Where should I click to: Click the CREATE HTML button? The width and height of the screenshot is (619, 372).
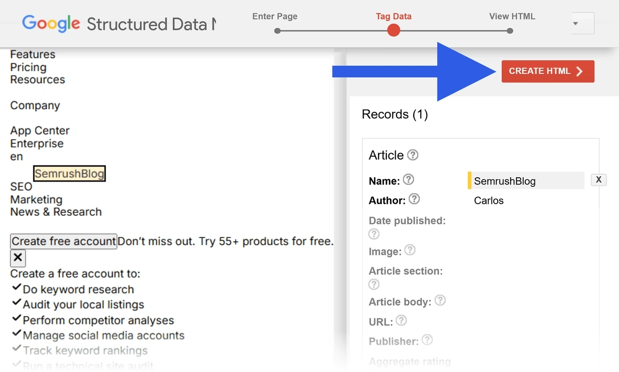(x=548, y=72)
